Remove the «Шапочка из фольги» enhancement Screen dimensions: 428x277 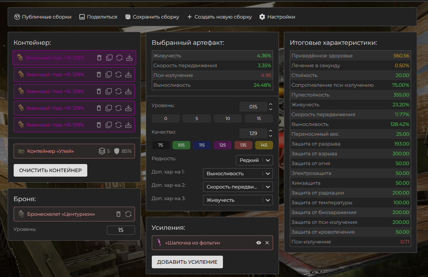267,243
